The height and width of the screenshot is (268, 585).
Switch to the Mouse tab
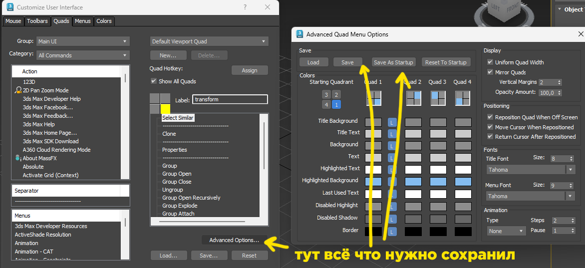(13, 21)
